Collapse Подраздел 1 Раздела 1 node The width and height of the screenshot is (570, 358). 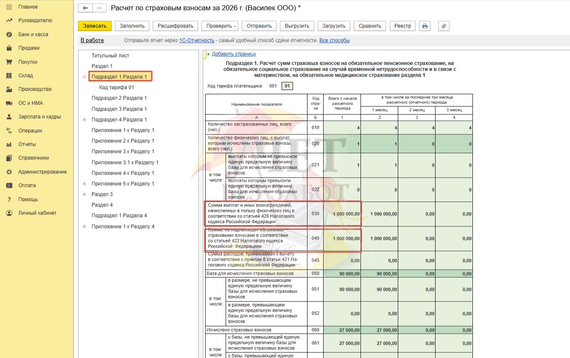pos(84,77)
